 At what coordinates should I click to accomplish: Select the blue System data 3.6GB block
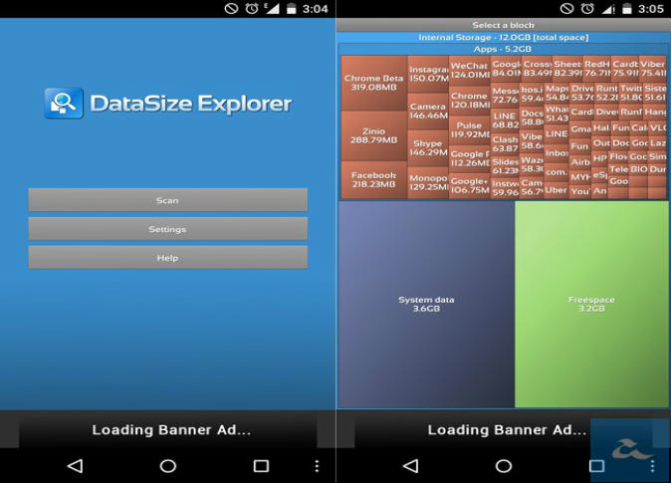(426, 304)
